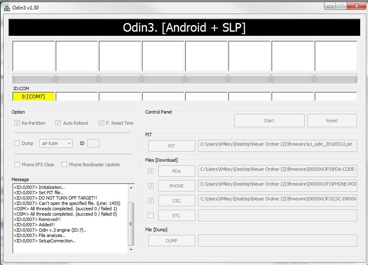Click the ID input field

tap(93, 143)
